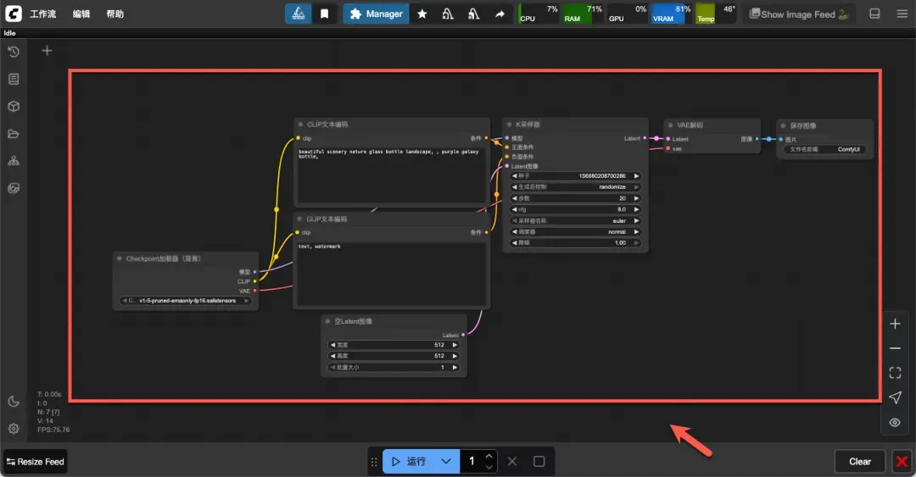
Task: Toggle link visibility eye icon
Action: (x=895, y=422)
